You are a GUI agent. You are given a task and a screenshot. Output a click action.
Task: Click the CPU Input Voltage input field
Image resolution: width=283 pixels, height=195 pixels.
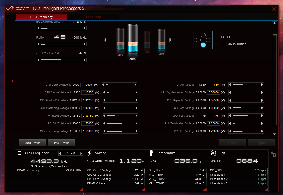pos(214,116)
